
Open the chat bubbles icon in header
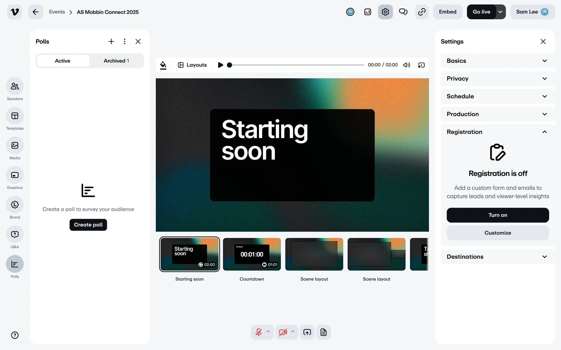click(x=403, y=12)
